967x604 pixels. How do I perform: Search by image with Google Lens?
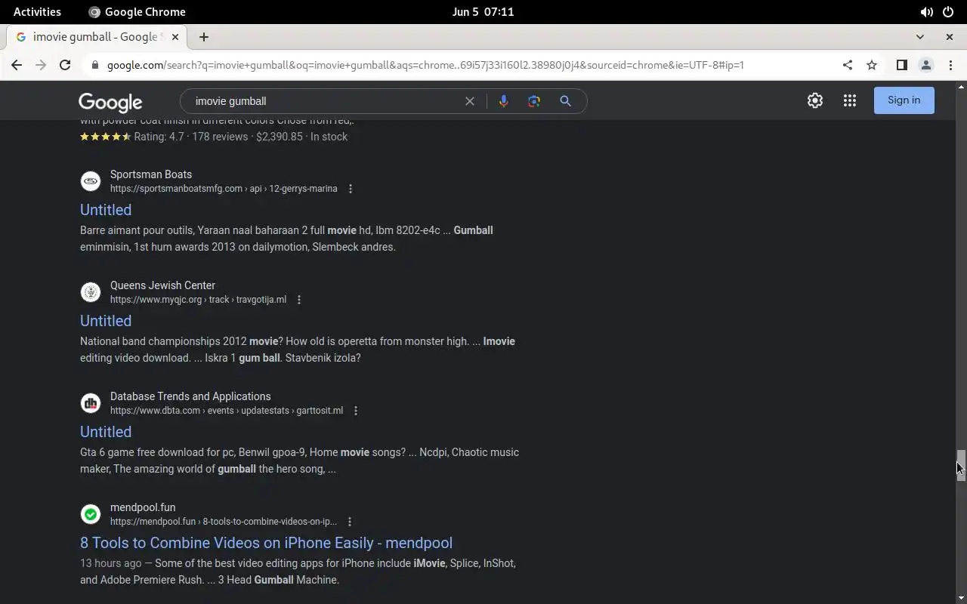click(x=534, y=101)
